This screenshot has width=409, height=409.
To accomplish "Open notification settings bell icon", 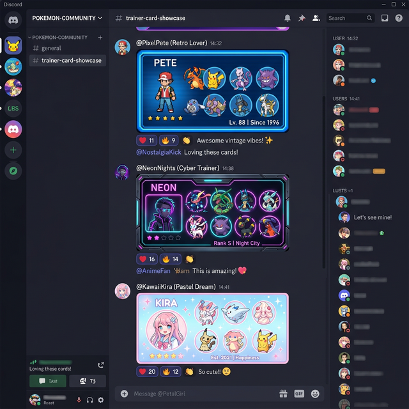I will 287,18.
